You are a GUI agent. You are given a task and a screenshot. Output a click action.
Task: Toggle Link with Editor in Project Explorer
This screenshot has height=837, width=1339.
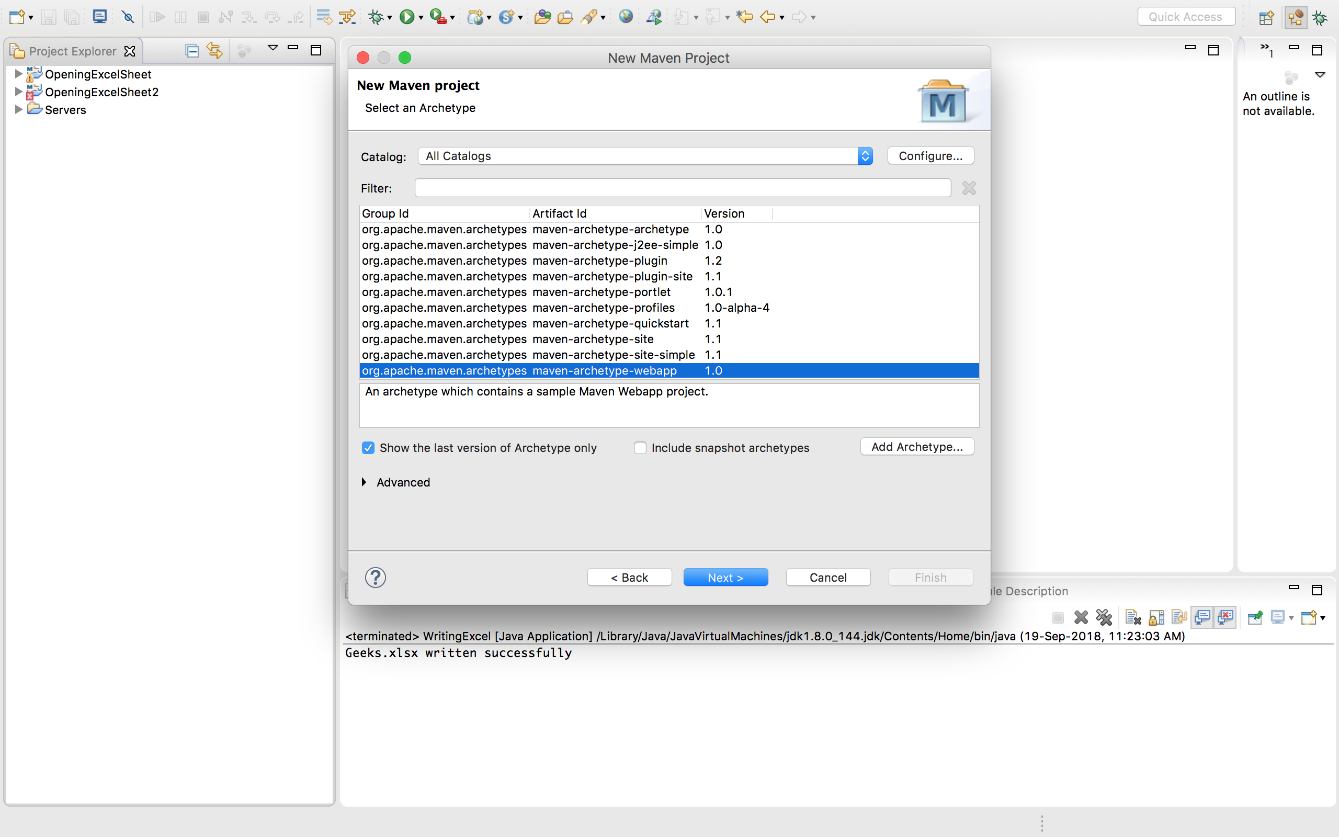(214, 50)
